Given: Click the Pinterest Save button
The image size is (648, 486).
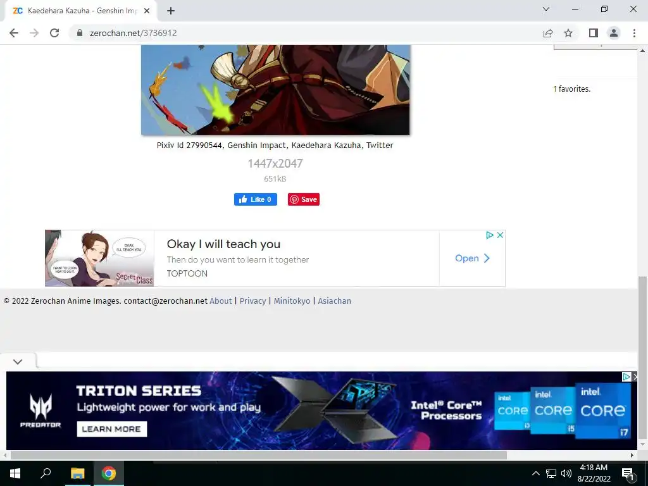Looking at the screenshot, I should point(304,199).
